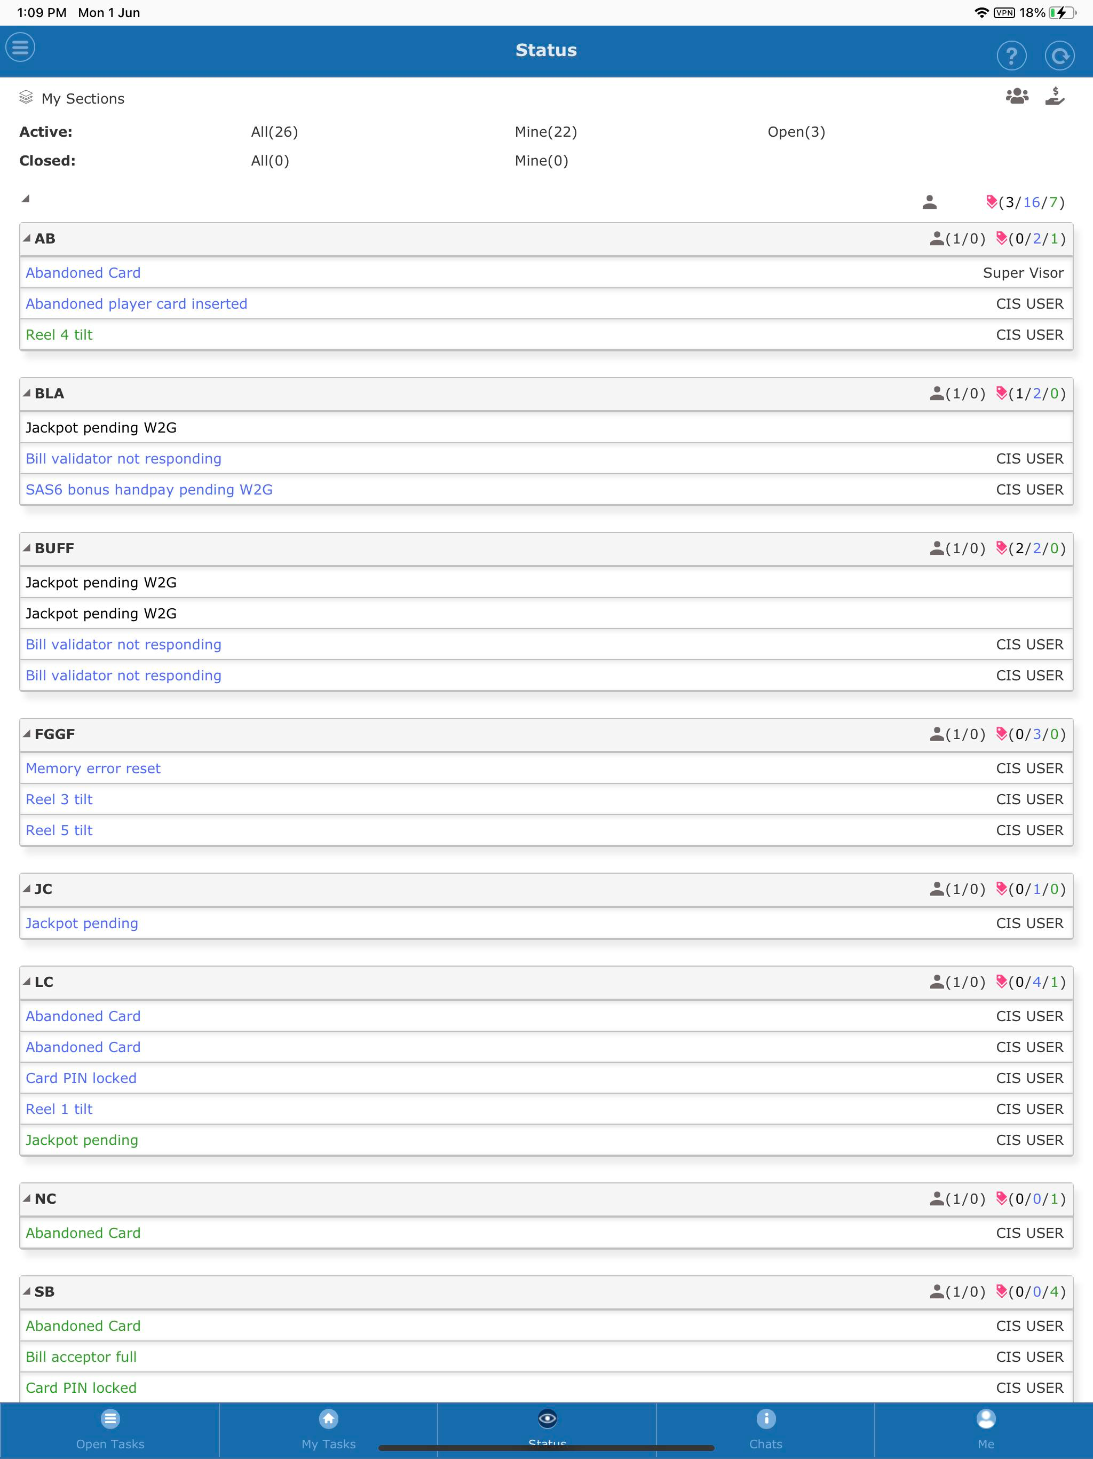Collapse the NC section
The height and width of the screenshot is (1459, 1093).
[27, 1198]
